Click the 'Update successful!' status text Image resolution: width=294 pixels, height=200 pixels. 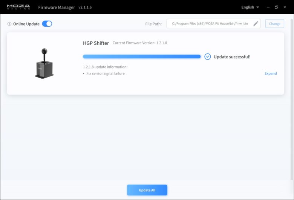232,57
